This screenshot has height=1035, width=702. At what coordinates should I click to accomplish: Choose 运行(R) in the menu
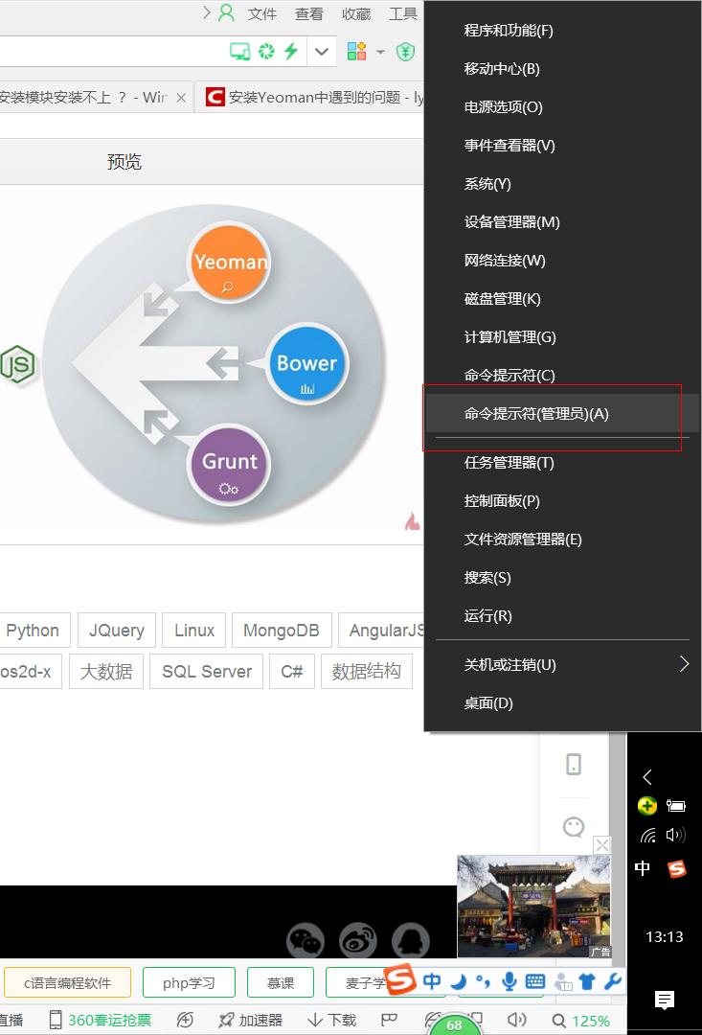click(x=562, y=616)
